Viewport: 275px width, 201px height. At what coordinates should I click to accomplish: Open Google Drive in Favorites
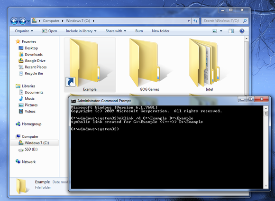[32, 61]
